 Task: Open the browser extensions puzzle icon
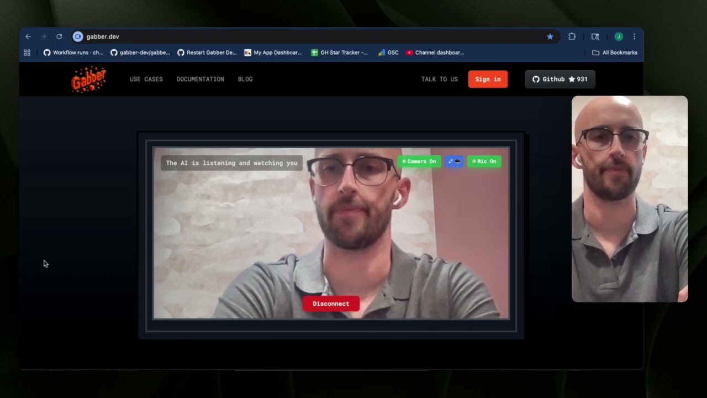click(x=572, y=36)
